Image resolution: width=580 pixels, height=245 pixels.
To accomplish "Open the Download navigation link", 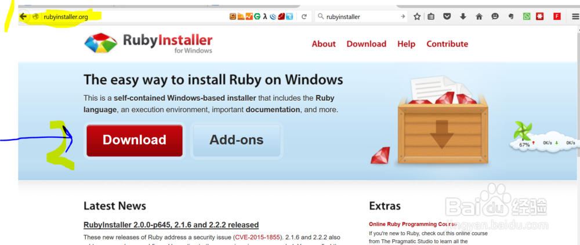I will (x=366, y=44).
